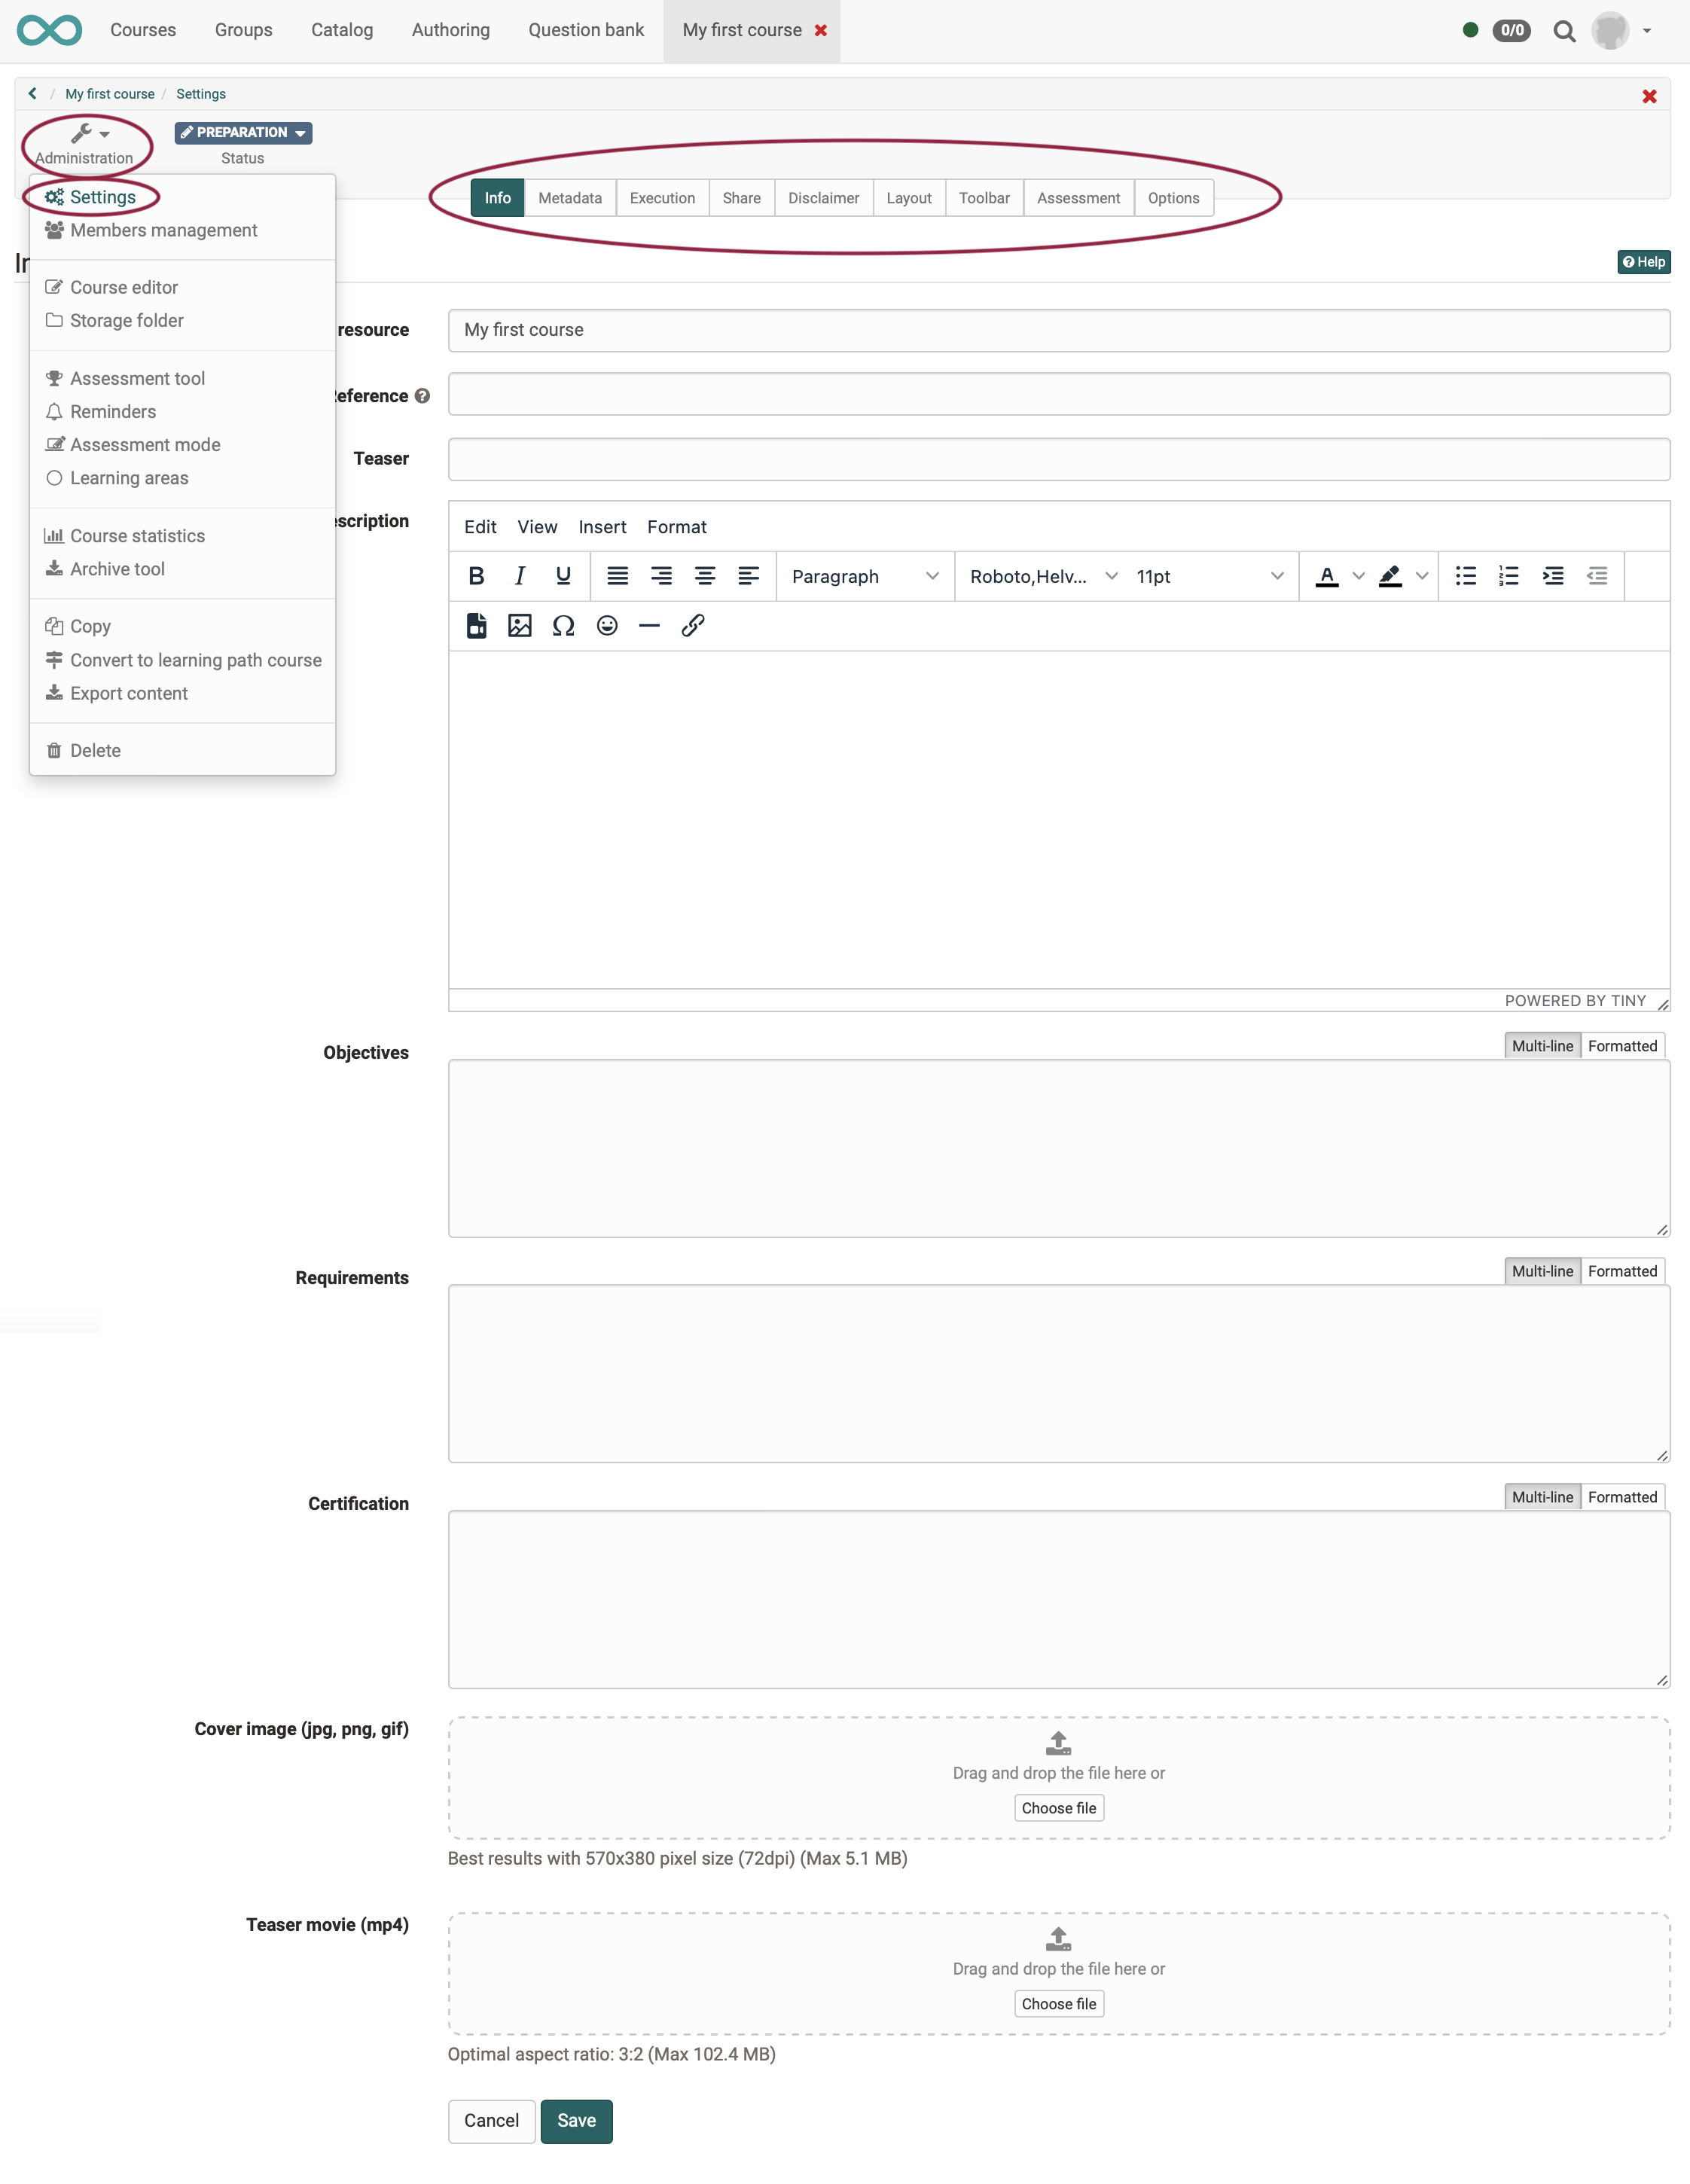Click the Italic formatting icon

coord(520,576)
